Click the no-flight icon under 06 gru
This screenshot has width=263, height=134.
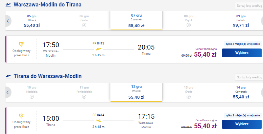pyautogui.click(x=84, y=25)
